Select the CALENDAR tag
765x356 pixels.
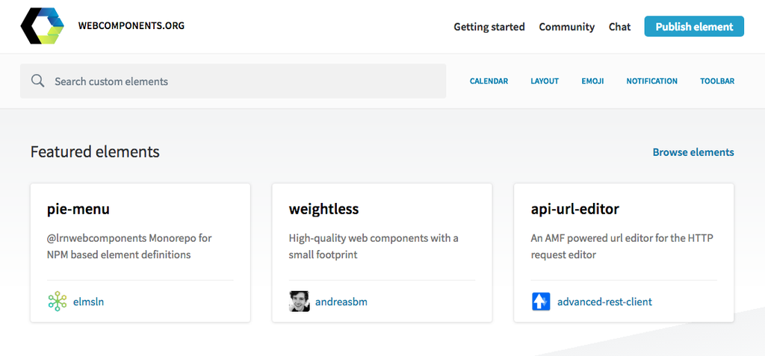click(x=489, y=81)
